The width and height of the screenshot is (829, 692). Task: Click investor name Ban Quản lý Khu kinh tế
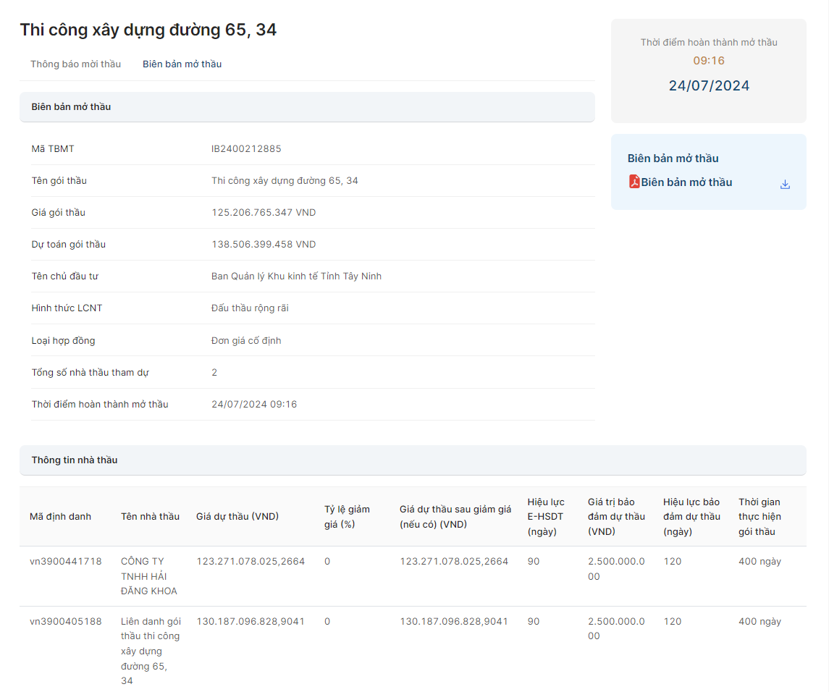296,277
